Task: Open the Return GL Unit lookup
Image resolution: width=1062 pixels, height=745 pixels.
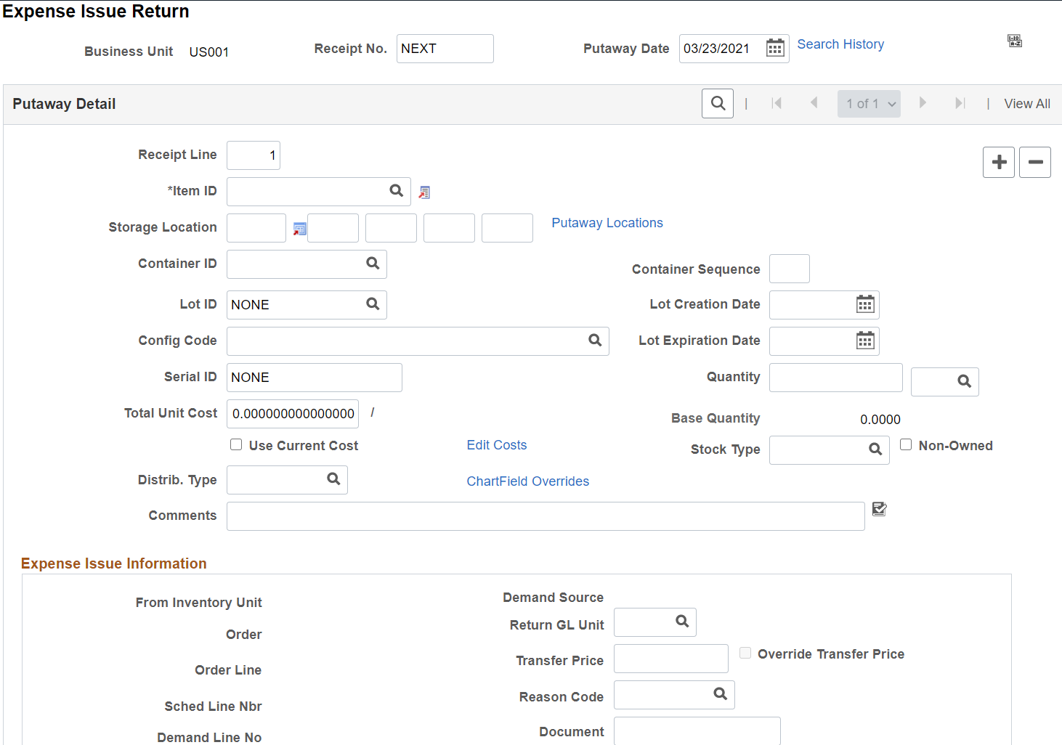Action: 681,622
